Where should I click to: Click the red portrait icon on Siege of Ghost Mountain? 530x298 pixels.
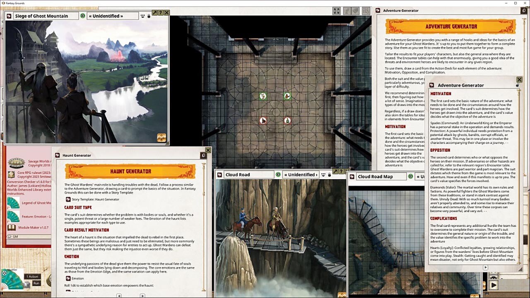(x=9, y=16)
